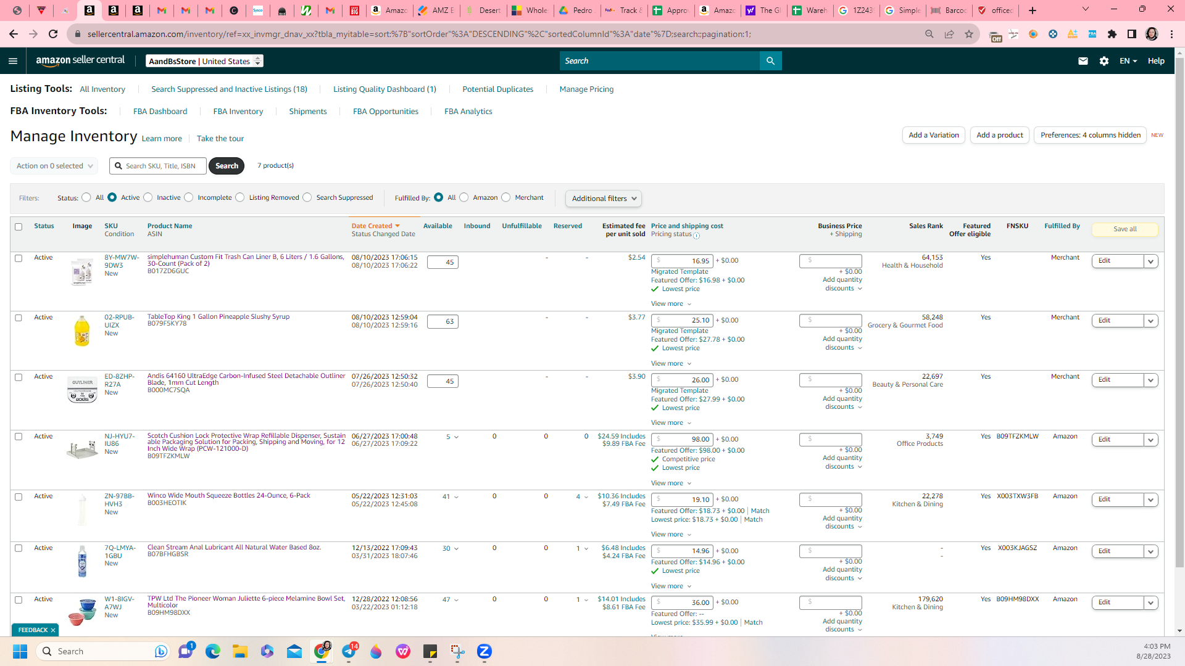Image resolution: width=1185 pixels, height=666 pixels.
Task: Open the settings gear icon
Action: coord(1104,61)
